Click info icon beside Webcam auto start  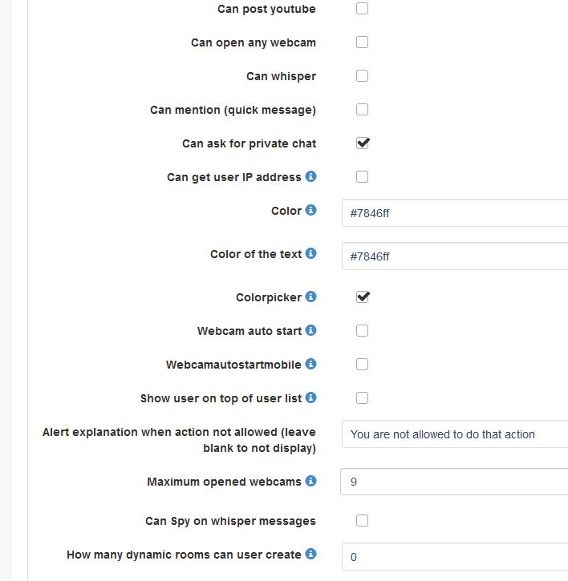pos(311,330)
